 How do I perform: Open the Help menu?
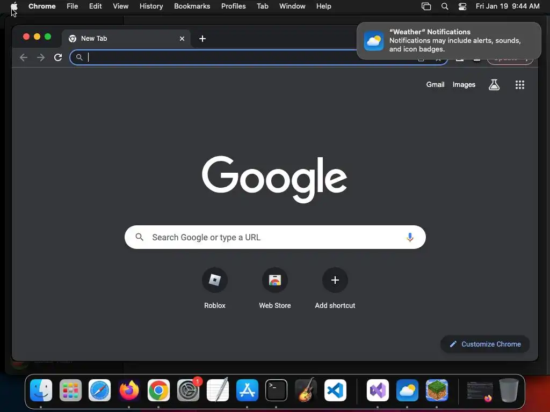point(323,6)
